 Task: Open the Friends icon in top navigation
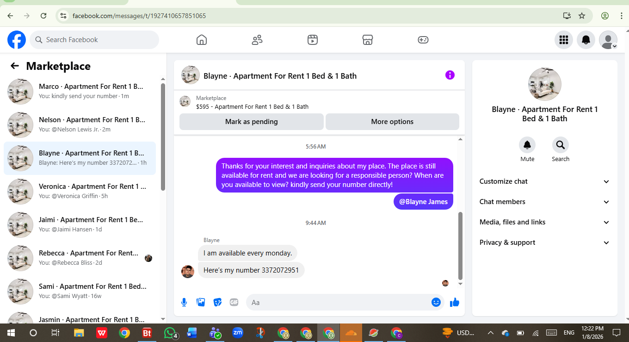coord(257,40)
